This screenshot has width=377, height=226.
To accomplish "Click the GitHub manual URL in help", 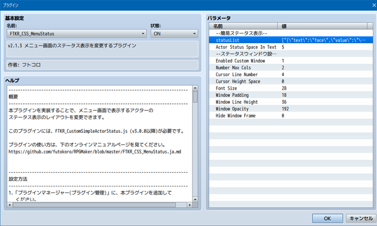I will [95, 152].
